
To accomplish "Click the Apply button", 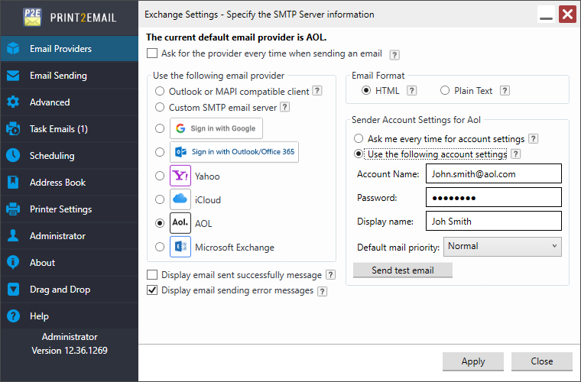I will tap(473, 361).
